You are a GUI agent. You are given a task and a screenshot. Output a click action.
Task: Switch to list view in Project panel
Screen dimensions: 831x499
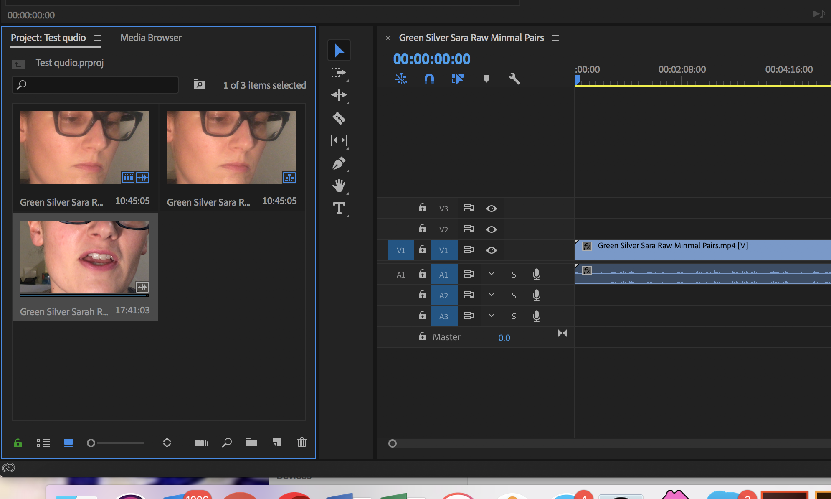click(x=43, y=443)
